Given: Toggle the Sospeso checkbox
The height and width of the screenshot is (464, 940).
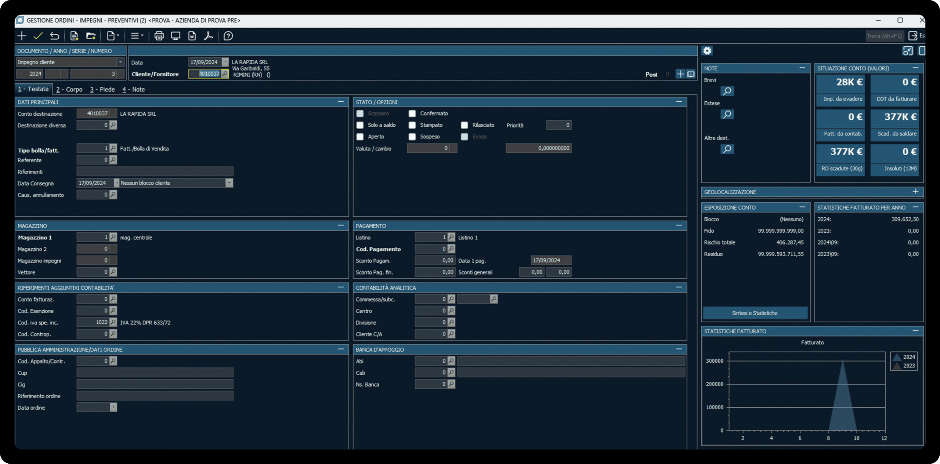Looking at the screenshot, I should (x=412, y=137).
